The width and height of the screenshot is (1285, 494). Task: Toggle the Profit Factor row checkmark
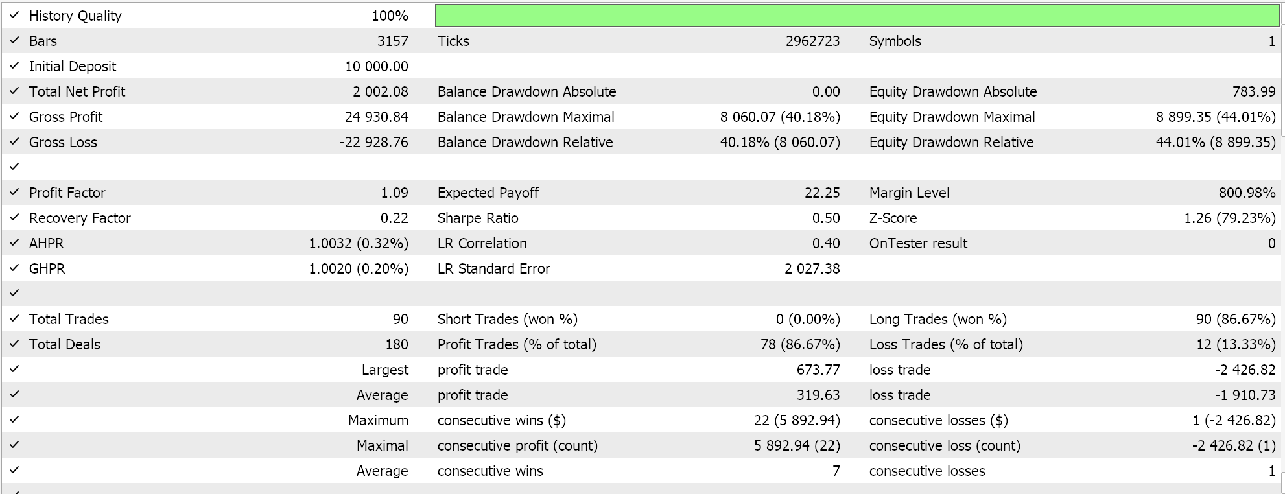[x=14, y=192]
